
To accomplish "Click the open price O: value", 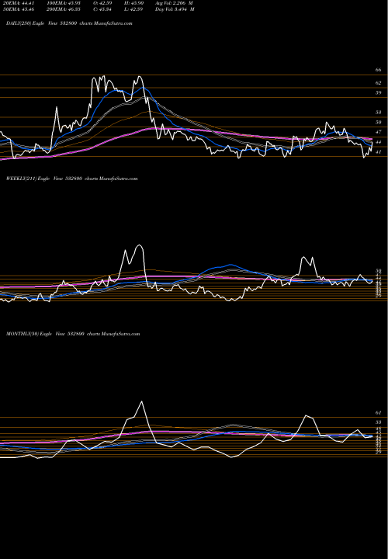I will (x=103, y=3).
